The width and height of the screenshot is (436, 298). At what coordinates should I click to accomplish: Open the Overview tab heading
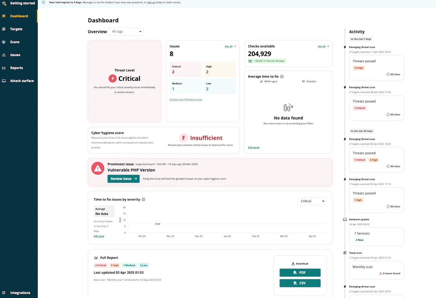pyautogui.click(x=97, y=31)
